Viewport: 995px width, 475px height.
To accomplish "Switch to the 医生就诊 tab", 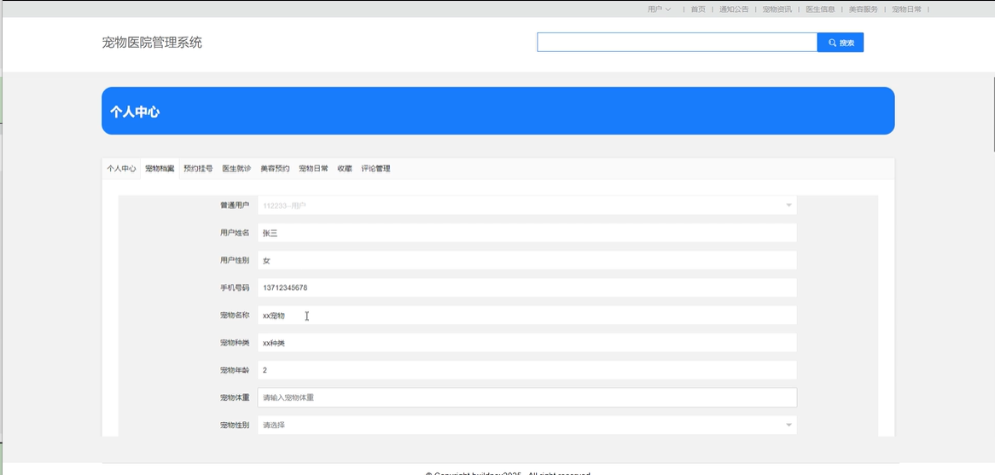I will click(236, 169).
